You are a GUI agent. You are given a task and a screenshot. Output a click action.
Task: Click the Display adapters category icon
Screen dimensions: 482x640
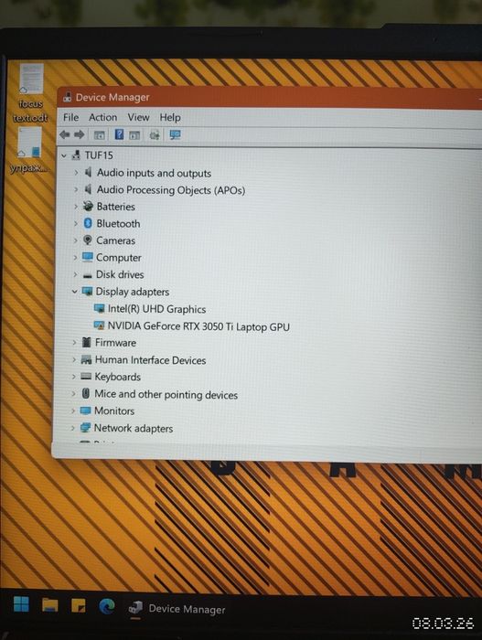[87, 291]
